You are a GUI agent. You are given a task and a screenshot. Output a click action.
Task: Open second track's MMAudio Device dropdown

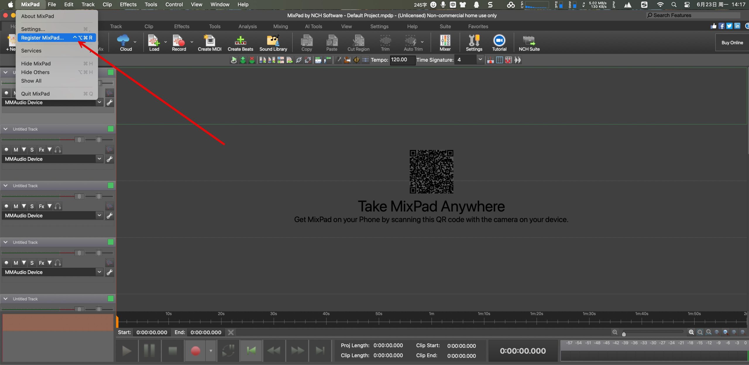pos(99,159)
